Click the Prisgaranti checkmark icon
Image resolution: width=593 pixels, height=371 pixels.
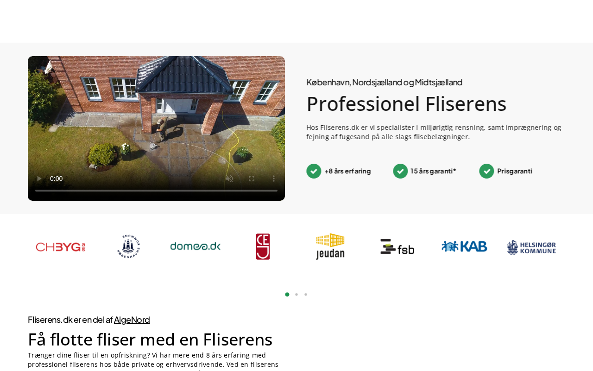tap(486, 171)
